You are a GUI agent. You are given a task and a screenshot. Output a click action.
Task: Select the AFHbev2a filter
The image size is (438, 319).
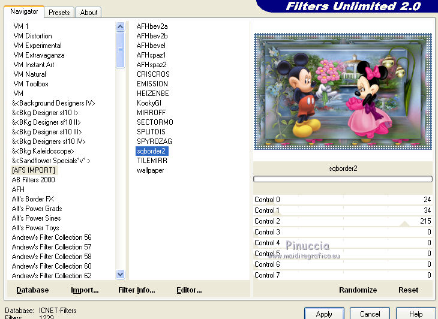click(x=152, y=26)
